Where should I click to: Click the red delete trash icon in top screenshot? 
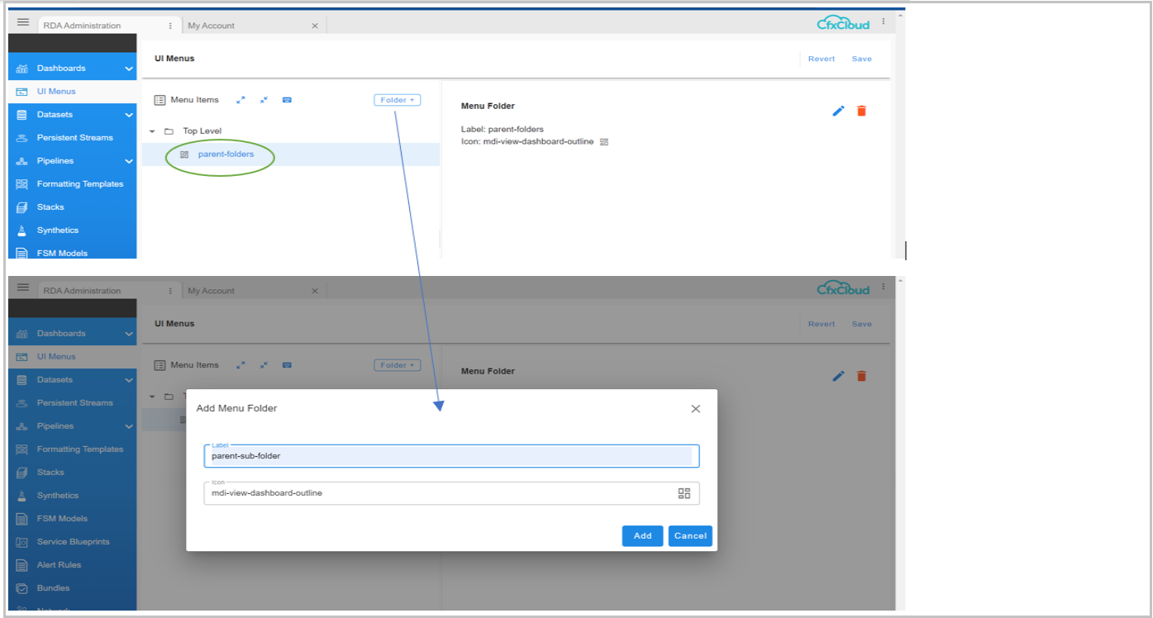click(x=861, y=111)
